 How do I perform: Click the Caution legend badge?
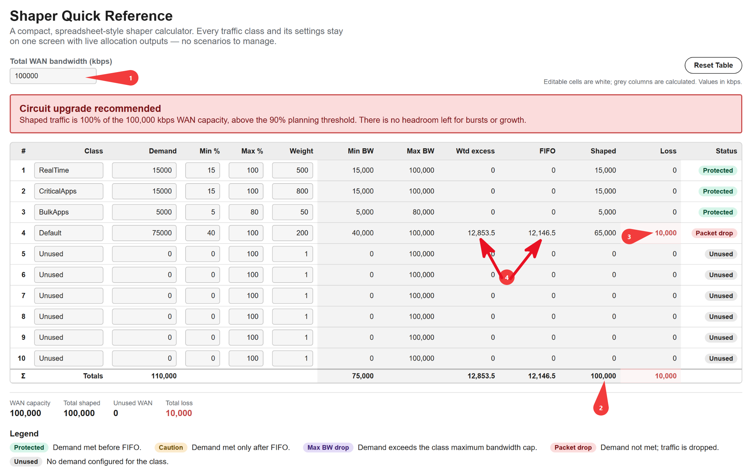point(171,447)
